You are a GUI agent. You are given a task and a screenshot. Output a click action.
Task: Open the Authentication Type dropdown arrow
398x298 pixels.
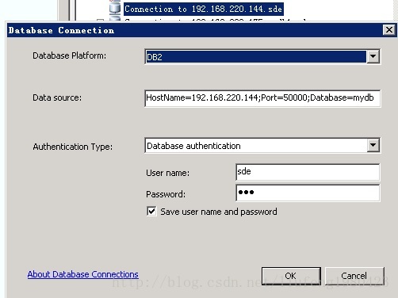click(x=373, y=145)
